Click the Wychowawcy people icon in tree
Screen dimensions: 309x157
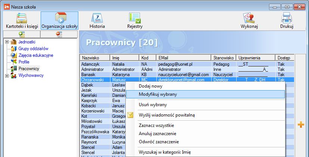13,75
